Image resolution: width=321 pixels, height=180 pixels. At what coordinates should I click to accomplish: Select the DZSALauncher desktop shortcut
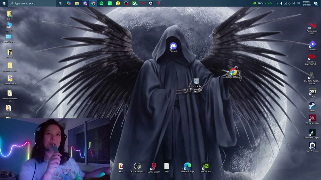312,120
